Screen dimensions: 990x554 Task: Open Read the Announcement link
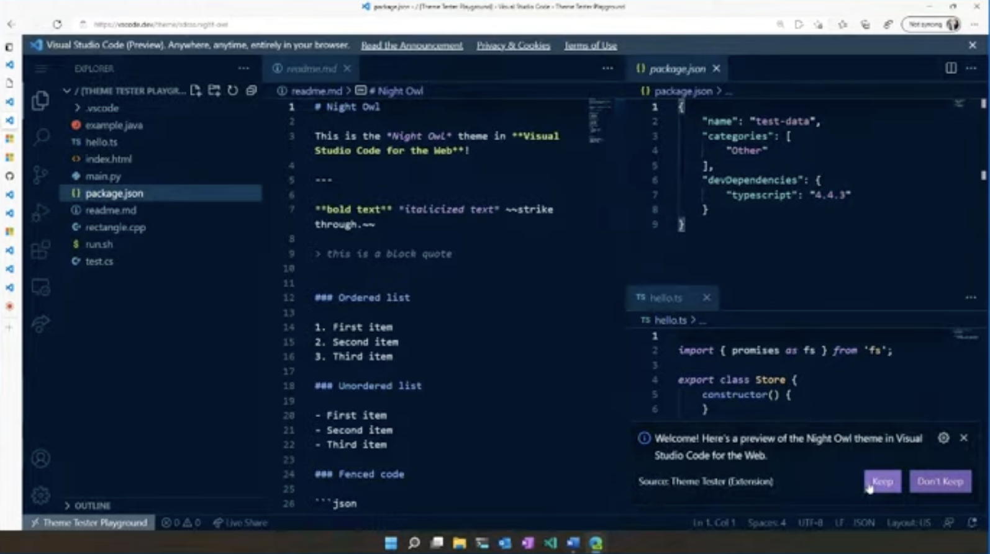click(x=412, y=45)
